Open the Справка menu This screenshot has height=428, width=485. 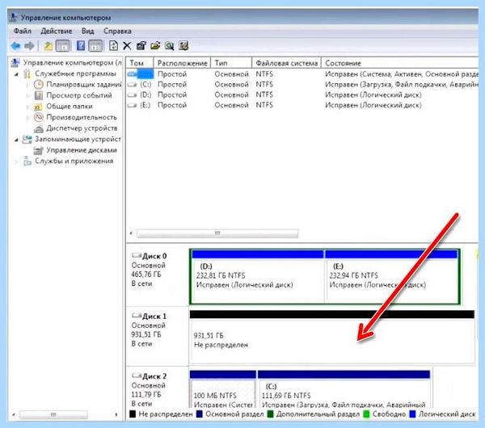[x=117, y=31]
